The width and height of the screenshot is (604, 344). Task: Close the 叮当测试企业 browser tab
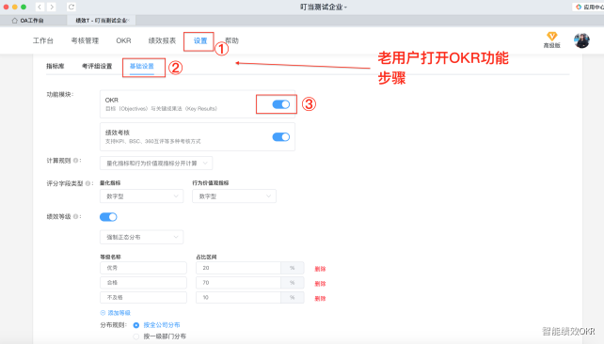129,21
